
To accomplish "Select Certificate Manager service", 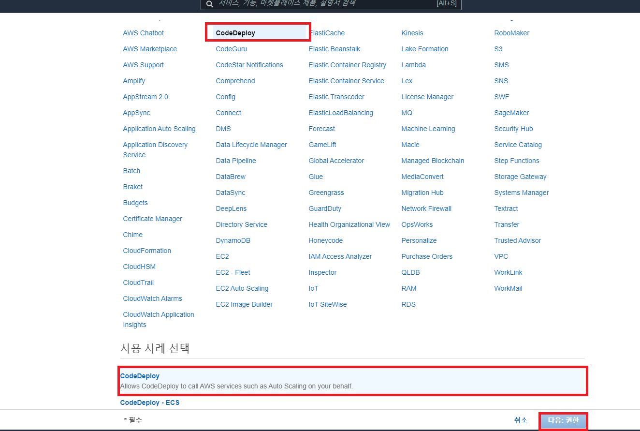I will pyautogui.click(x=153, y=219).
